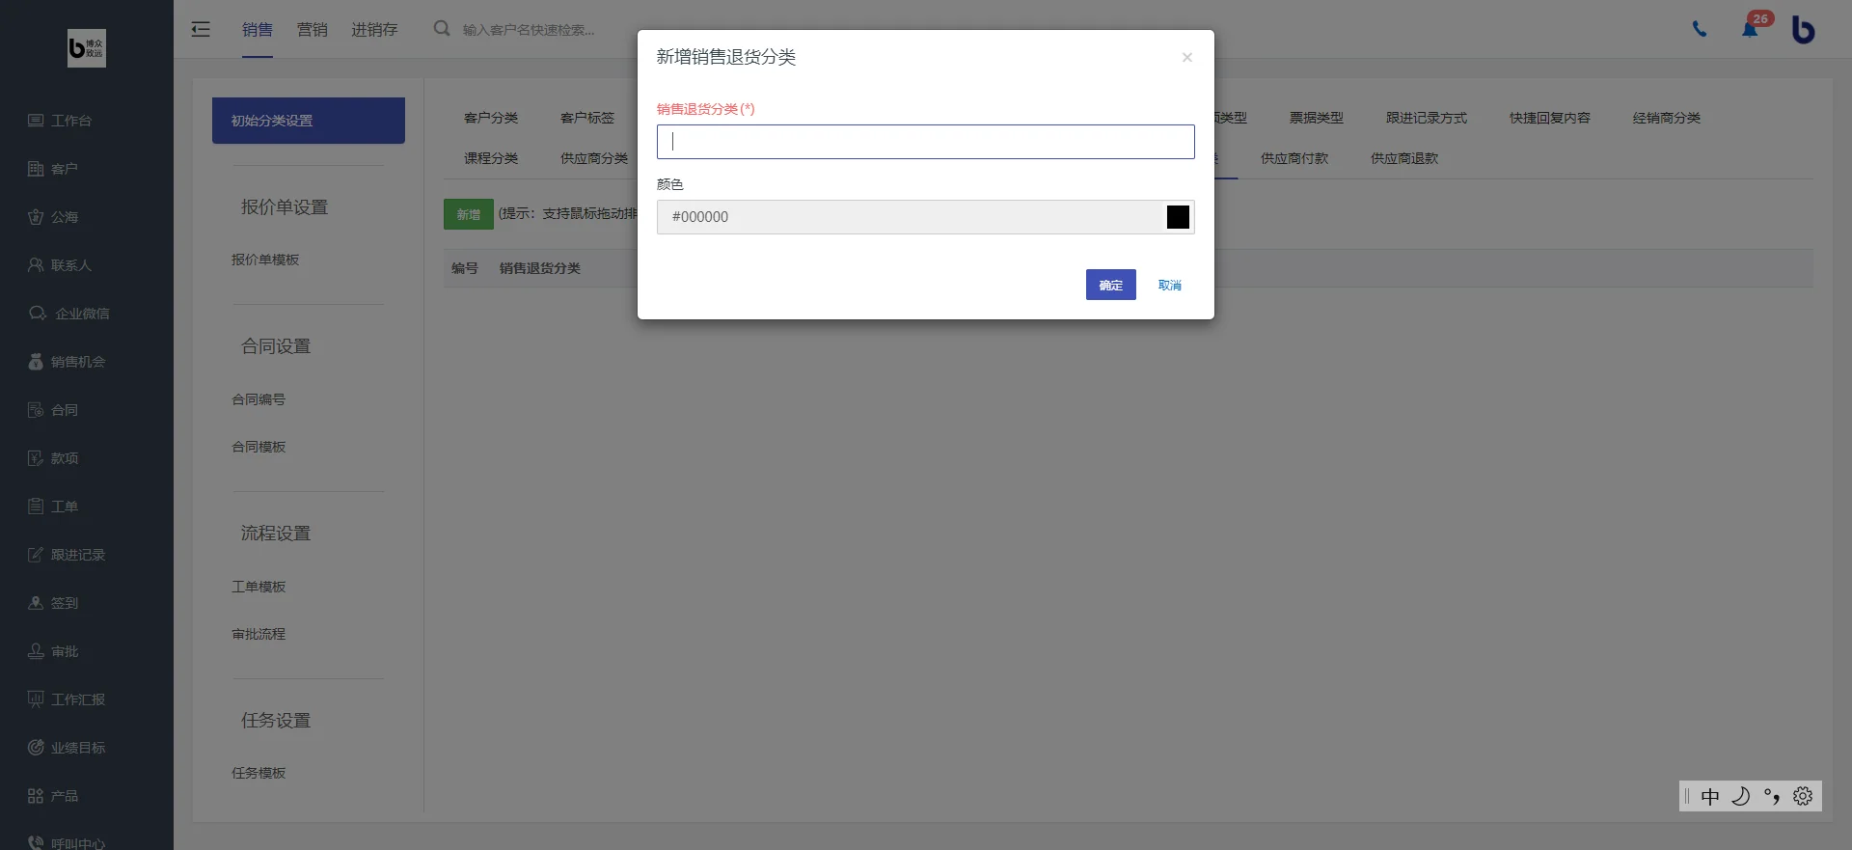The height and width of the screenshot is (850, 1852).
Task: Open 联系人 in the sidebar
Action: [60, 265]
